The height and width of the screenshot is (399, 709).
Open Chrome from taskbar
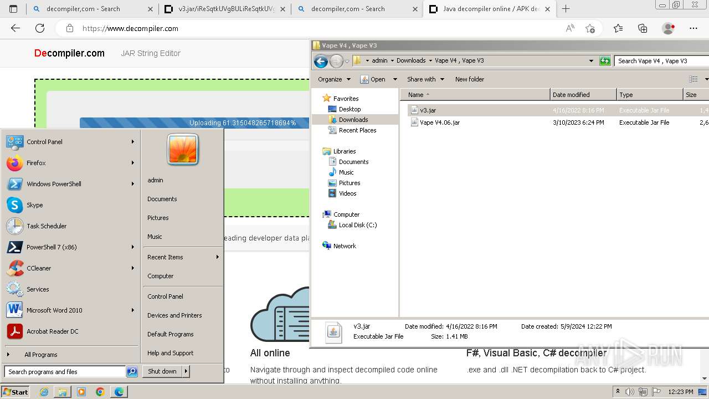tap(100, 392)
